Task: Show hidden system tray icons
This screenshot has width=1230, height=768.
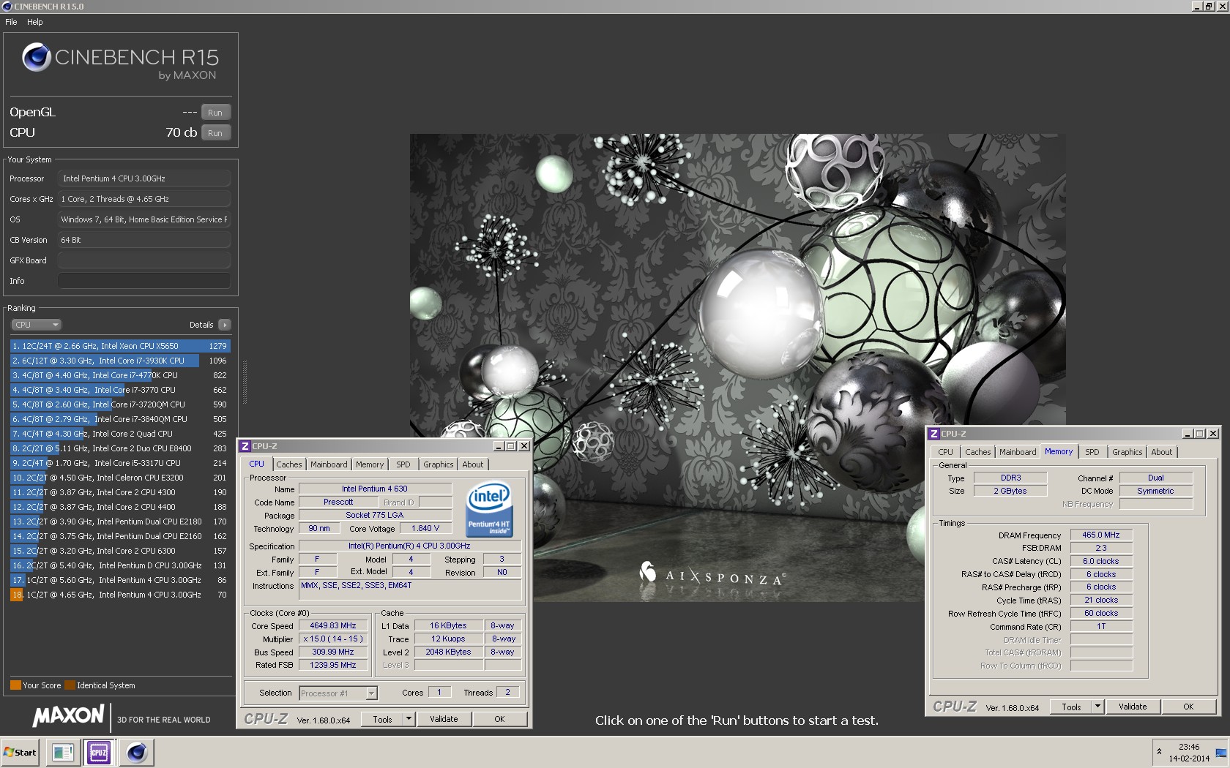Action: (x=1159, y=751)
